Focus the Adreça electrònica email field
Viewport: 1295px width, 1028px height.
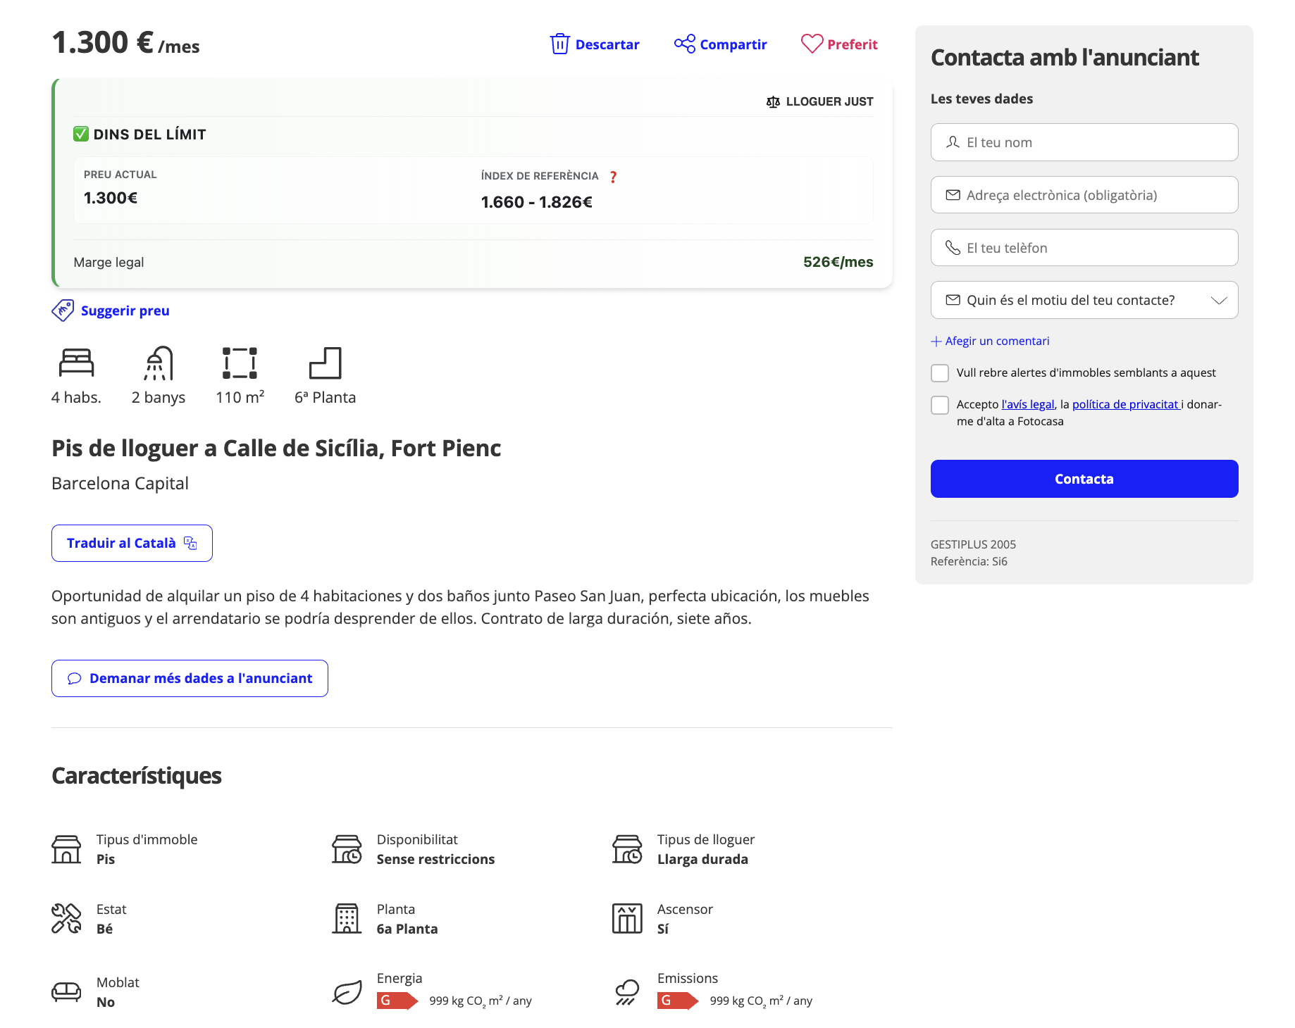tap(1084, 195)
